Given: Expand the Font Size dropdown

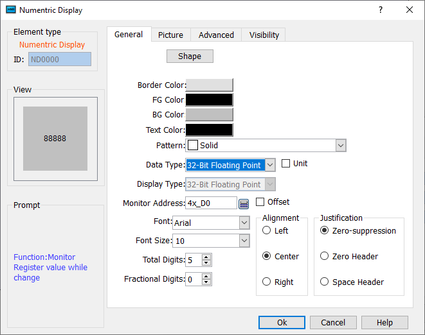Looking at the screenshot, I should click(244, 241).
